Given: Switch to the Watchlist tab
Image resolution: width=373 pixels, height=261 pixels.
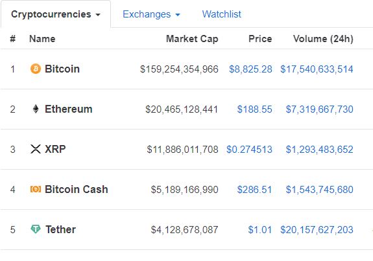Looking at the screenshot, I should point(221,14).
